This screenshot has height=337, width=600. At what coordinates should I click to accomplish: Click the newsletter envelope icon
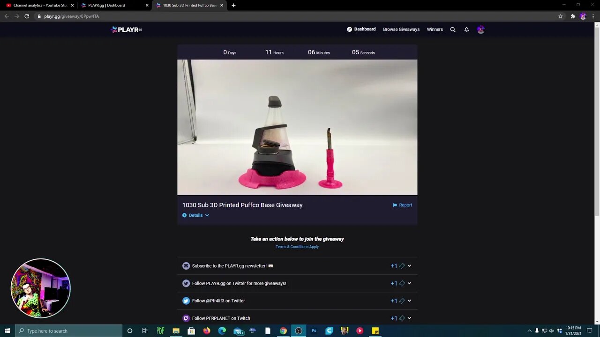186,266
